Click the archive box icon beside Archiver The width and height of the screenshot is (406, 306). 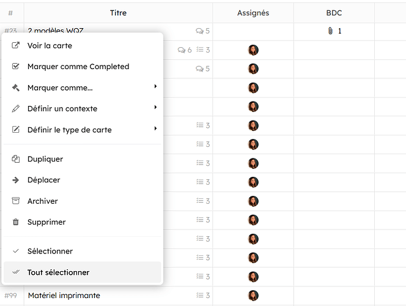(x=16, y=201)
